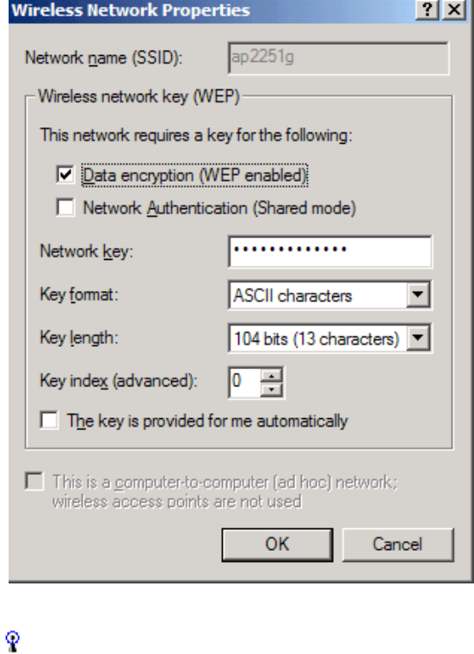Viewport: 474px width, 654px height.
Task: Select the ASCII characters combo box
Action: click(x=329, y=295)
